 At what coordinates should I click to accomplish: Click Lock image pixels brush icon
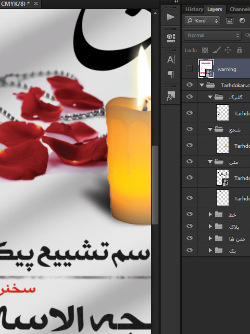(217, 50)
